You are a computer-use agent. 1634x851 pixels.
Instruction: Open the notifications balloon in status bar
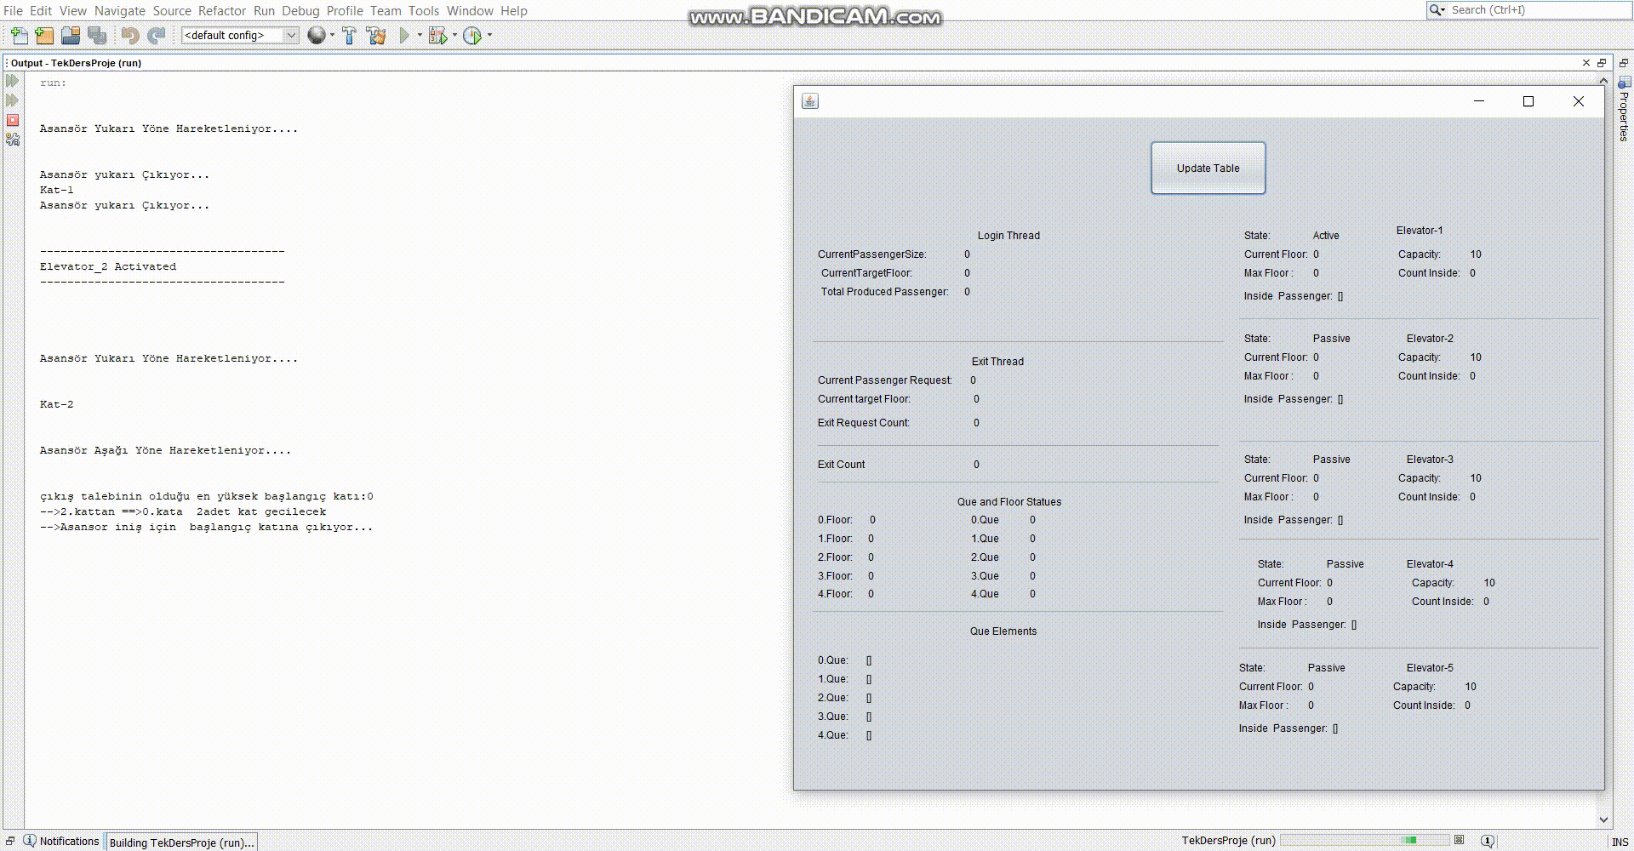point(1488,841)
